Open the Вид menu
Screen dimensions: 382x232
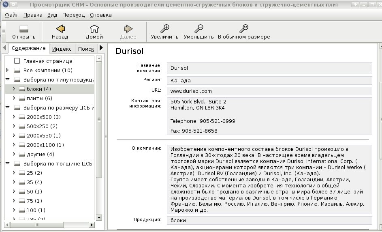pos(52,15)
